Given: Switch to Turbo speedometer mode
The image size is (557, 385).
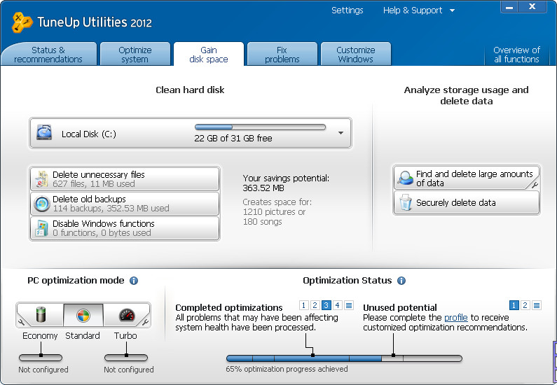Looking at the screenshot, I should coord(126,315).
